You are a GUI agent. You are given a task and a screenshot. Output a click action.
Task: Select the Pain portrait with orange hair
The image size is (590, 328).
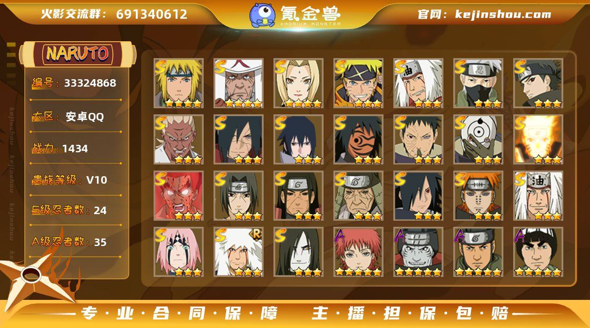click(478, 196)
